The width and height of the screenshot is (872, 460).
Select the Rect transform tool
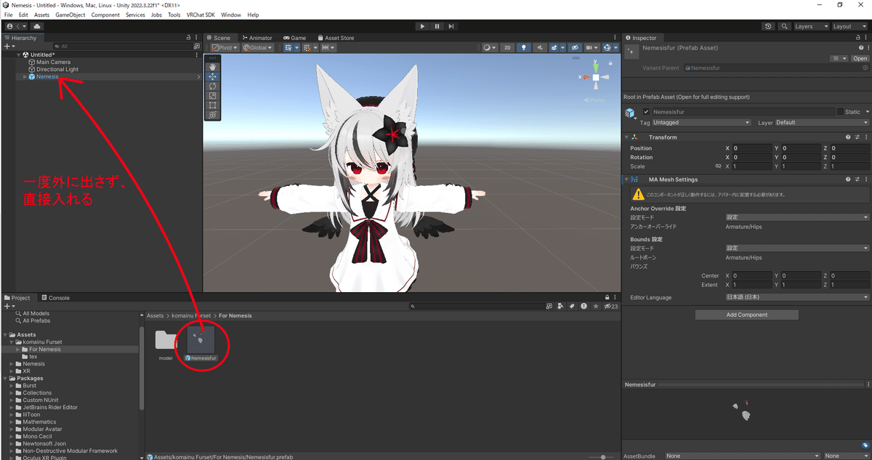click(212, 105)
